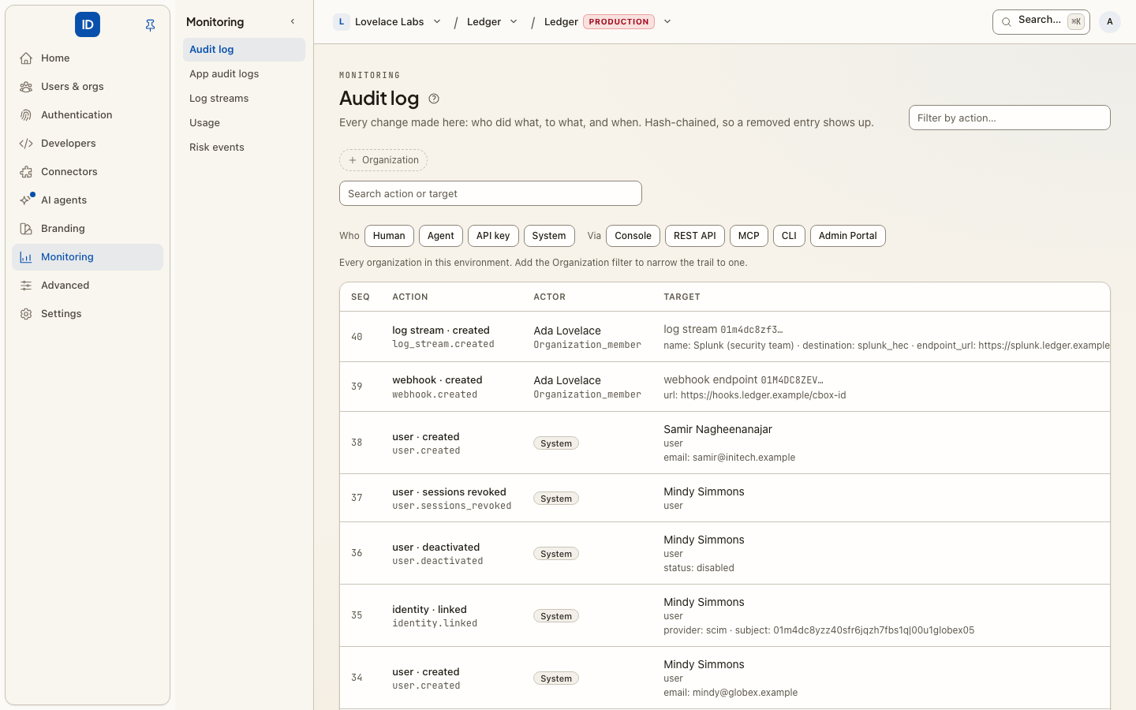
Task: Toggle the Human actor filter
Action: click(389, 236)
